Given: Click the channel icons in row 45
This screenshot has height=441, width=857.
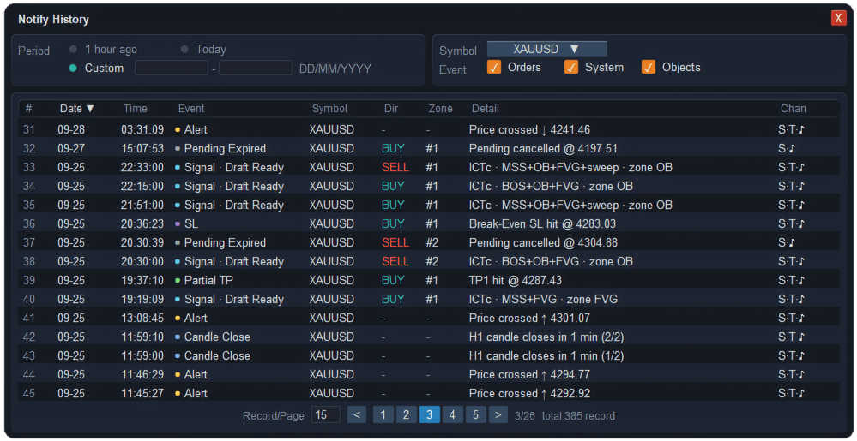Looking at the screenshot, I should [792, 393].
